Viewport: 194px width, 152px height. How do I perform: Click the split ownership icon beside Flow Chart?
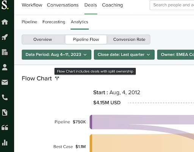click(x=57, y=79)
